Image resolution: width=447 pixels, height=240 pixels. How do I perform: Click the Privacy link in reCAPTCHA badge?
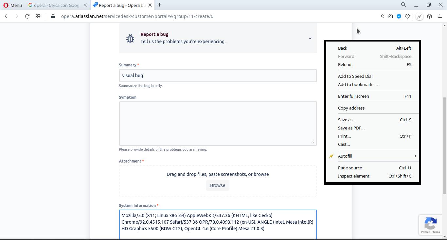[425, 232]
